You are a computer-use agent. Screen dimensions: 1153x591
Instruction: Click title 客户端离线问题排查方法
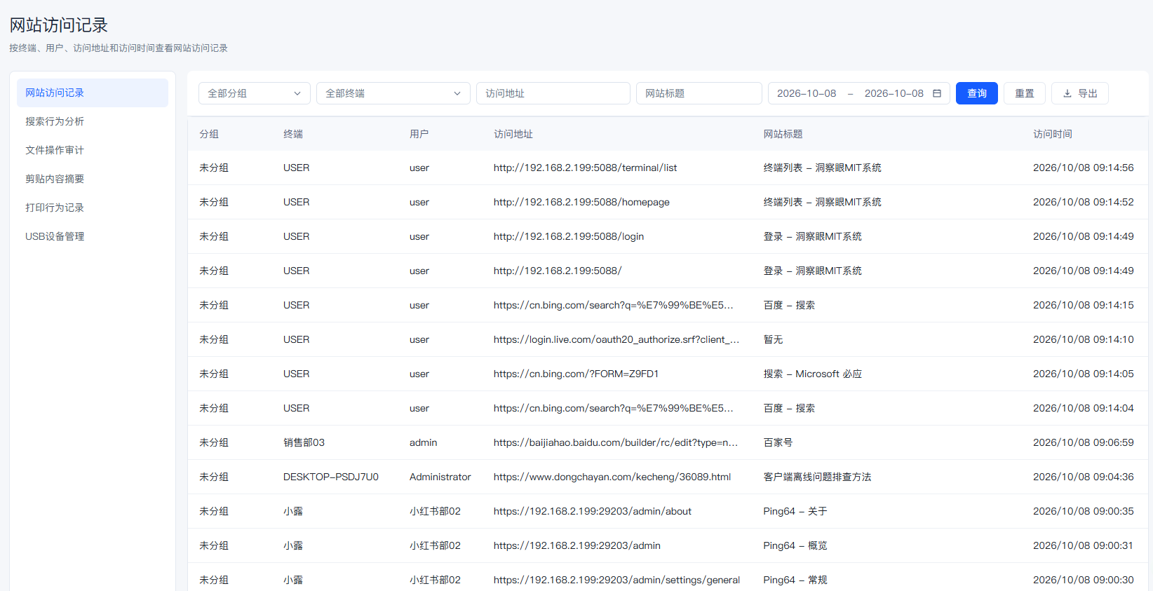pos(817,477)
